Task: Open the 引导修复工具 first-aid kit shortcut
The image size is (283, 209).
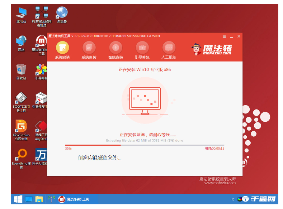Action: tap(40, 100)
